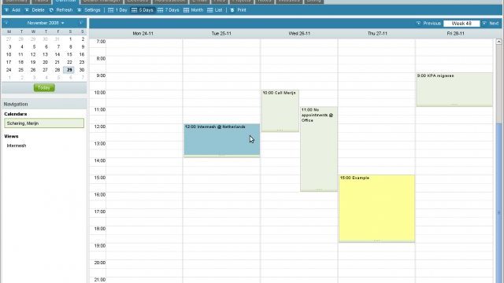The height and width of the screenshot is (283, 504).
Task: Click the calendar scrollbar up arrow
Action: [x=498, y=42]
